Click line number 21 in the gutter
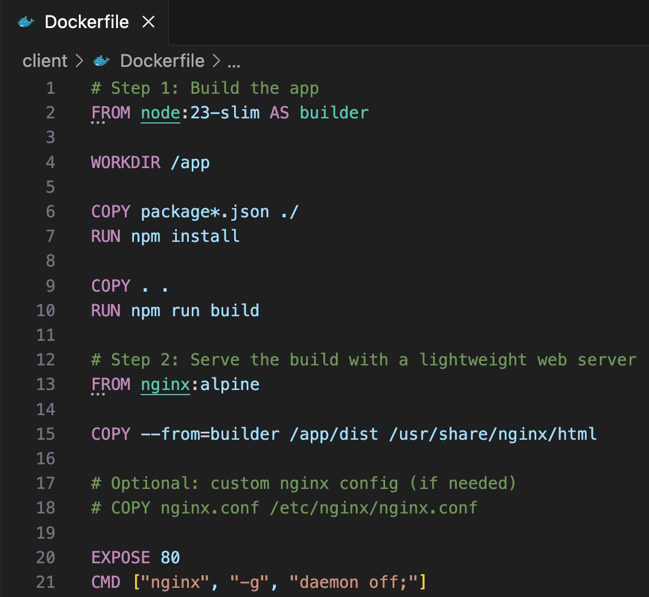This screenshot has width=649, height=597. coord(45,582)
